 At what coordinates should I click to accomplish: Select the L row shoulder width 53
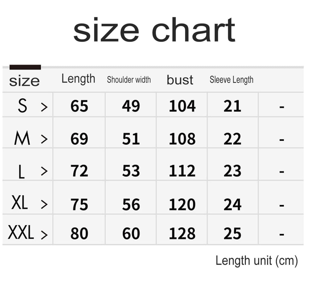[x=131, y=171]
